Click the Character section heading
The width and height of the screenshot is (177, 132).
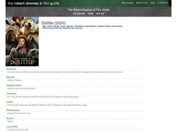11,94
